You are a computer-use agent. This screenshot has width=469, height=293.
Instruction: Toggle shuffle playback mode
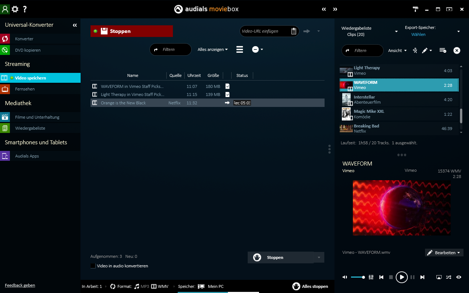[x=449, y=277]
